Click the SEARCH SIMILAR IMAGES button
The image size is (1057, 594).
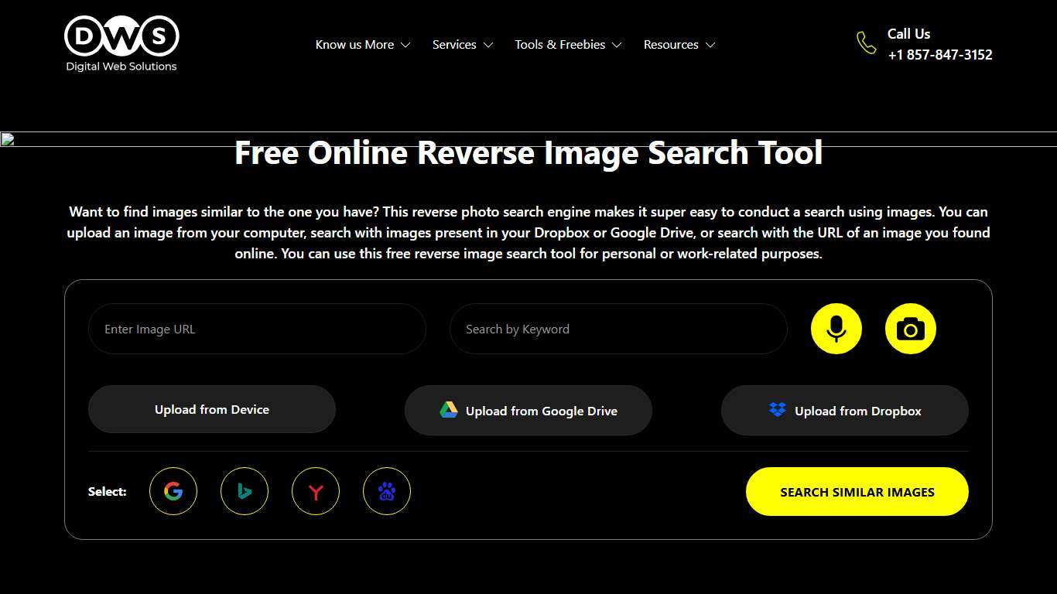click(x=857, y=491)
